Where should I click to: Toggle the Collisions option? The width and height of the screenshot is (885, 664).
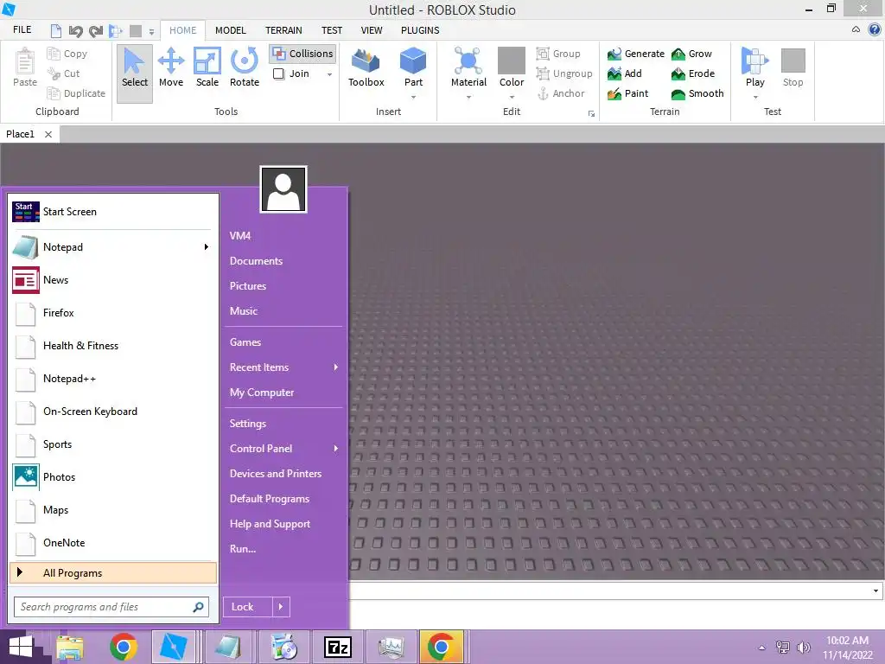coord(303,54)
